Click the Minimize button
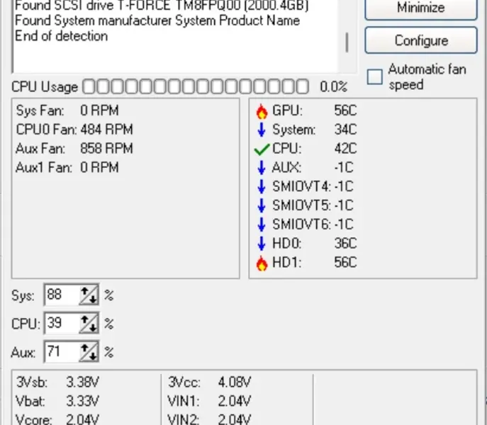The image size is (487, 425). (x=421, y=8)
